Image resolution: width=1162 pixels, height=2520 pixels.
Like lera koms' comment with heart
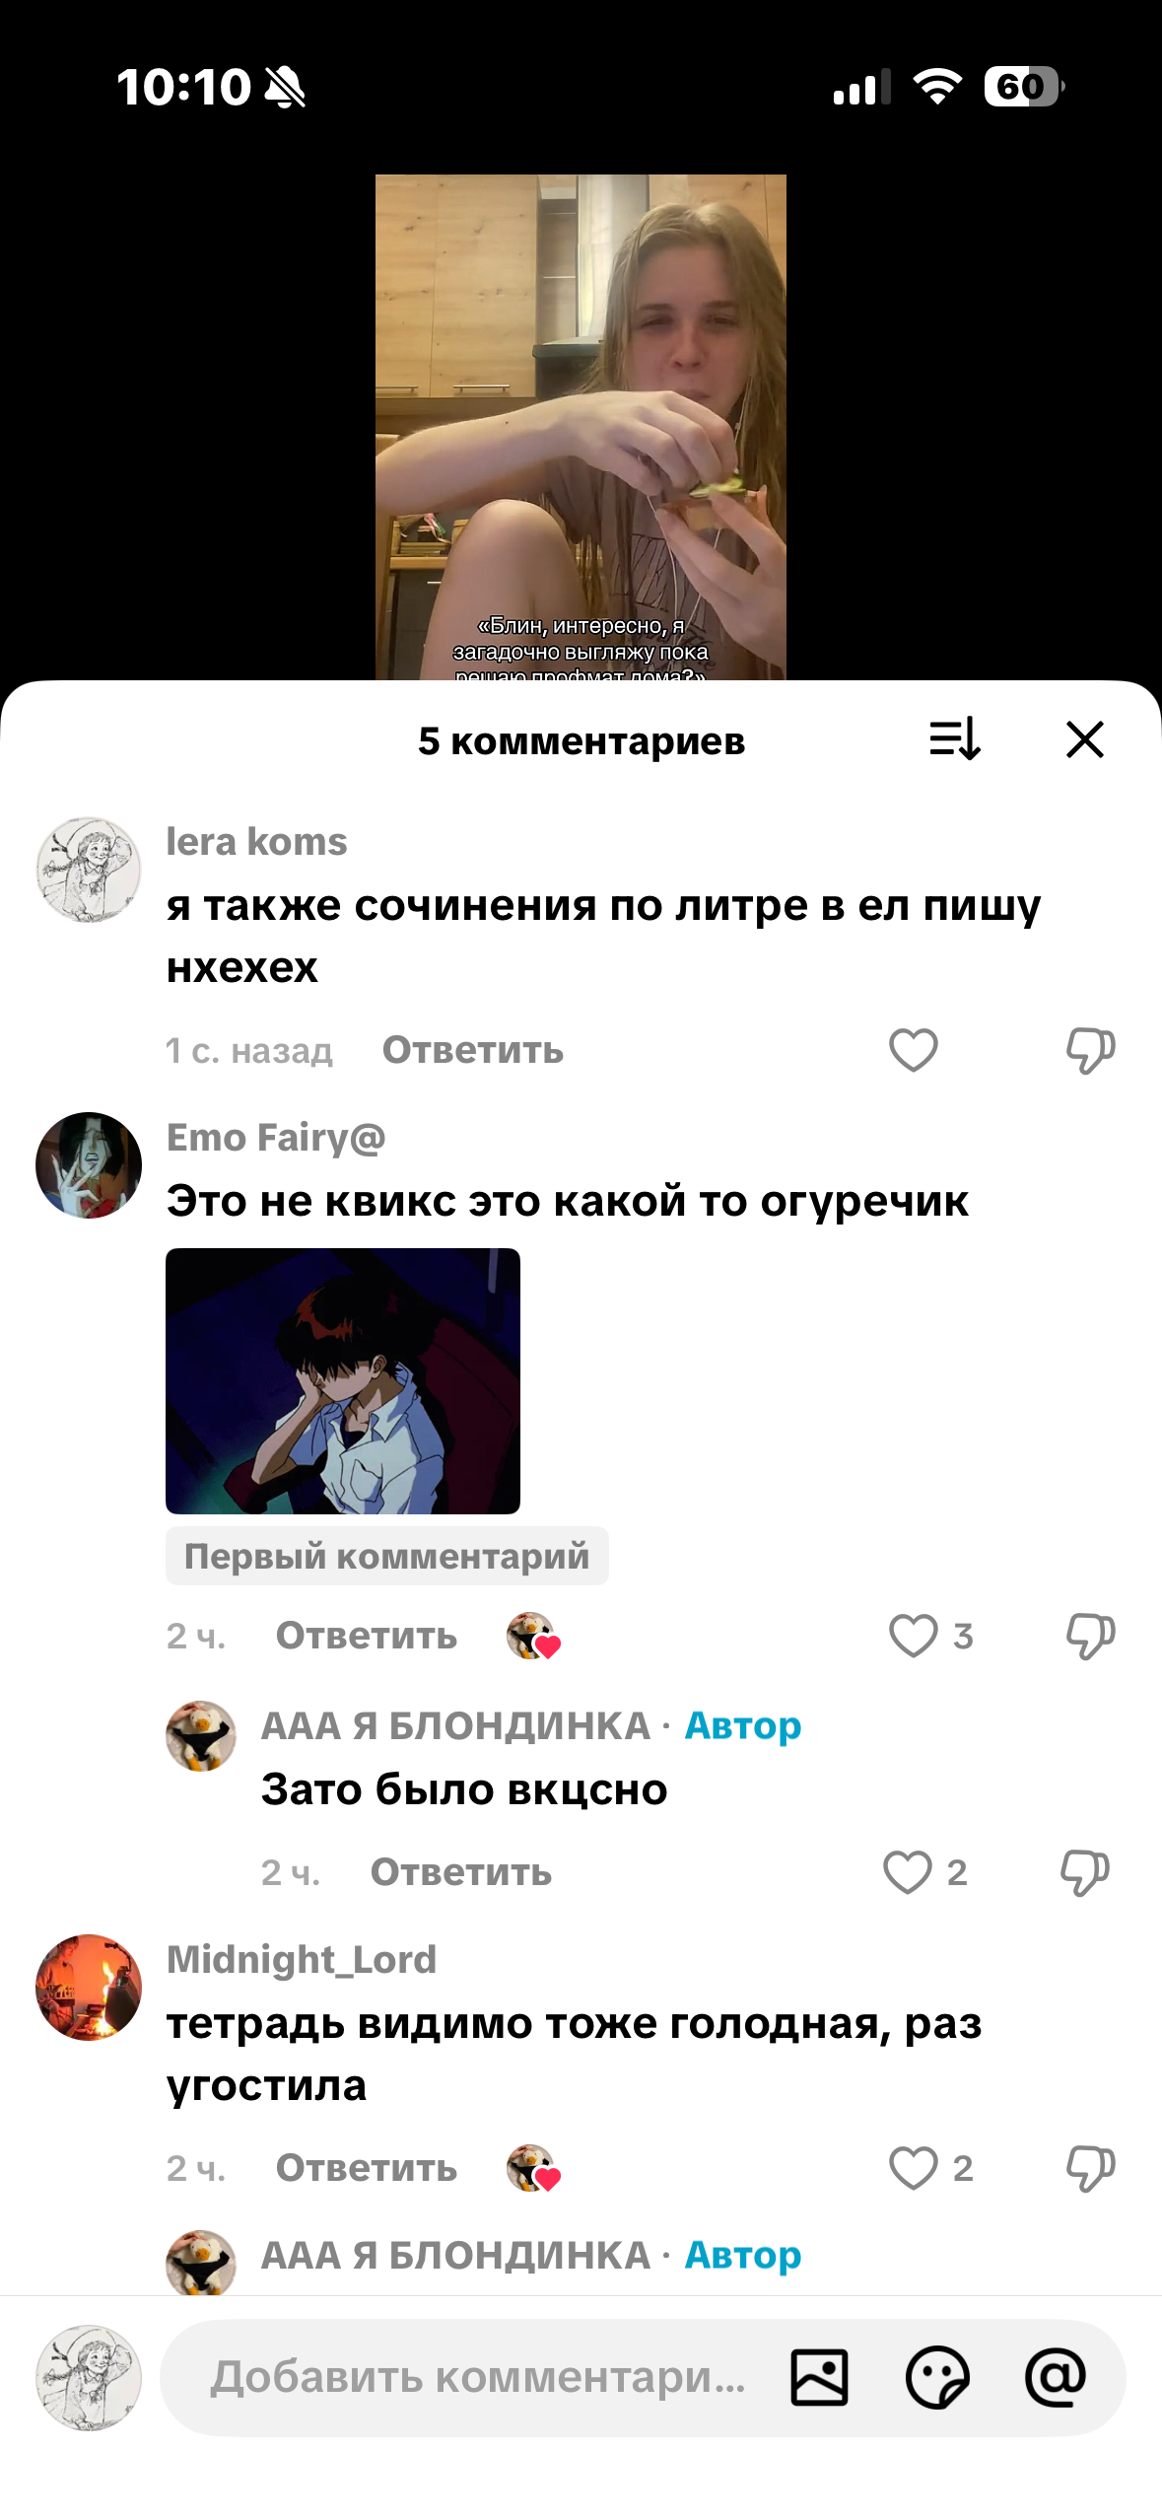pyautogui.click(x=913, y=1050)
